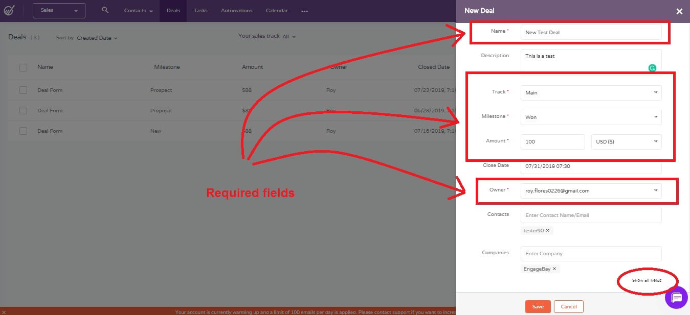Screen dimensions: 690x315
Task: Click the Show all fields link
Action: pyautogui.click(x=647, y=280)
